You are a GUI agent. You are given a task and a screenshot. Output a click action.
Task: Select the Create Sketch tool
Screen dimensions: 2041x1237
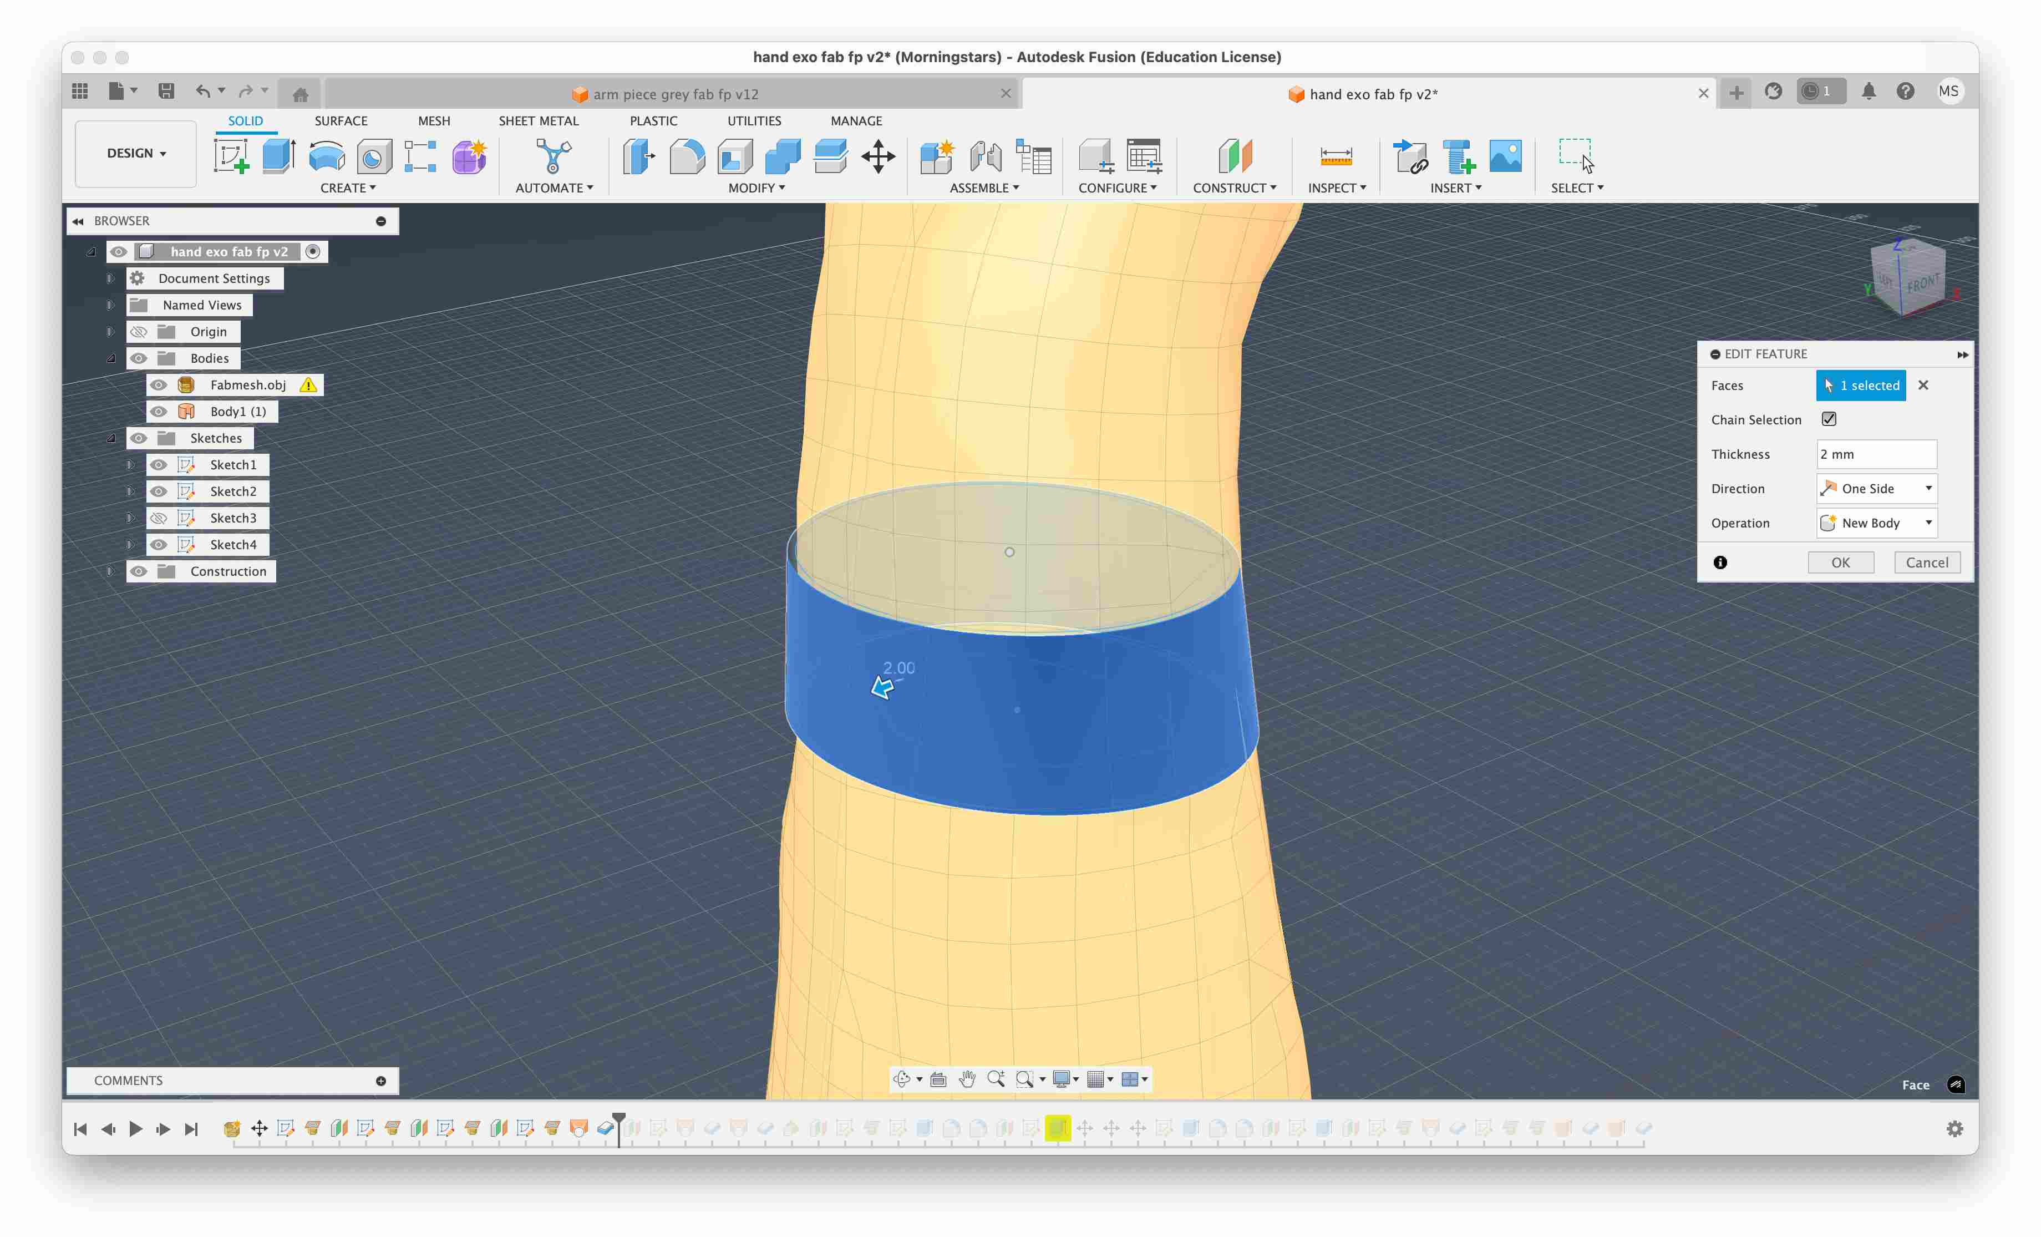pyautogui.click(x=231, y=156)
